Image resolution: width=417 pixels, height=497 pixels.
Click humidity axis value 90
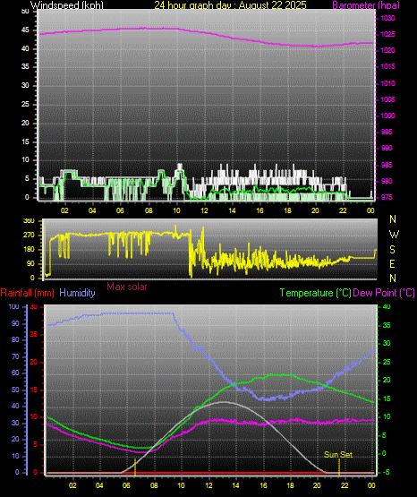point(15,323)
